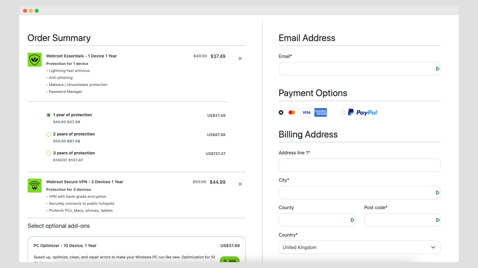The width and height of the screenshot is (478, 268).
Task: Click into the Email input field
Action: [360, 69]
